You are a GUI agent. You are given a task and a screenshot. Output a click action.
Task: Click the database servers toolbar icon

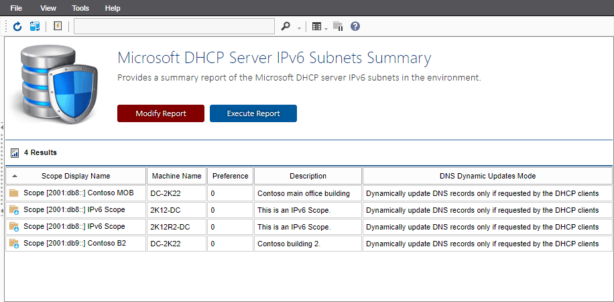tap(35, 27)
